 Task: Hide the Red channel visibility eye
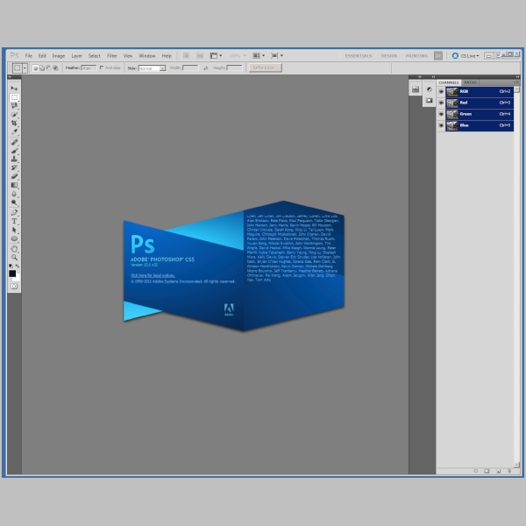point(441,103)
